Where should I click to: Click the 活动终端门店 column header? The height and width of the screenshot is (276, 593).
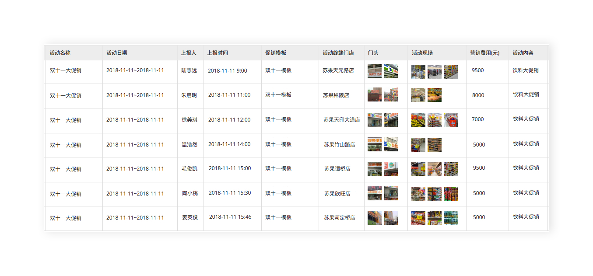(x=338, y=53)
